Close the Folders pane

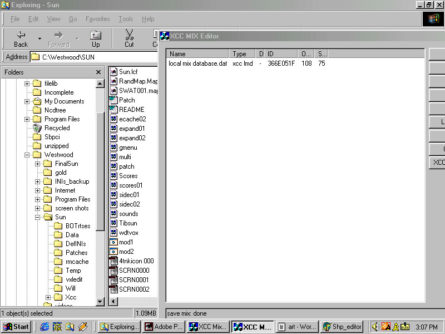coord(98,72)
